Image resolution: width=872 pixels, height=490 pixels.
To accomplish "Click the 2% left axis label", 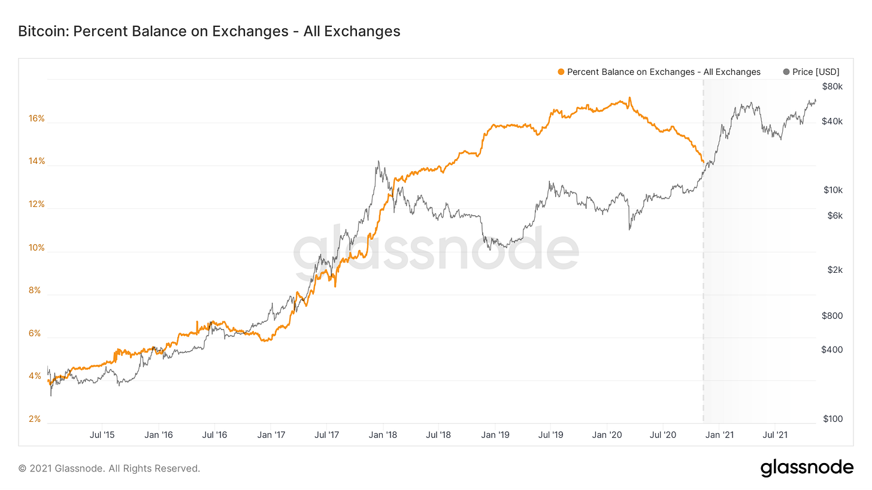I will [x=35, y=419].
